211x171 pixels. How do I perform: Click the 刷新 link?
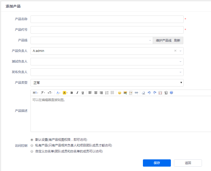click(x=177, y=40)
